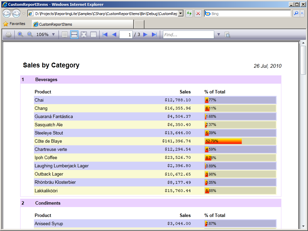The height and width of the screenshot is (231, 308).
Task: Open a new blank browser tab
Action: tap(139, 24)
